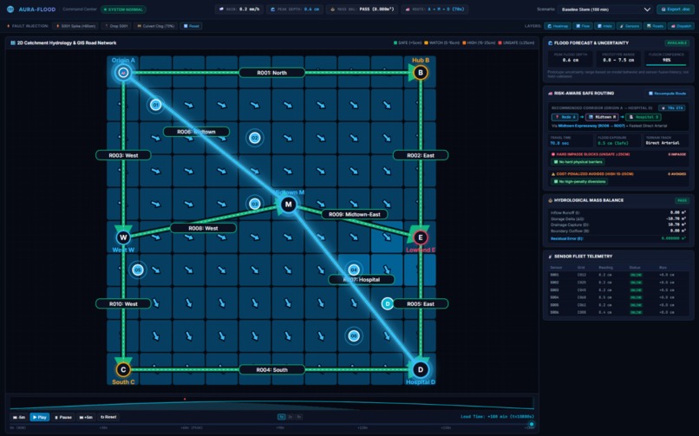Screen dimensions: 699x436
Task: Click the Pause button
Action: click(x=62, y=417)
